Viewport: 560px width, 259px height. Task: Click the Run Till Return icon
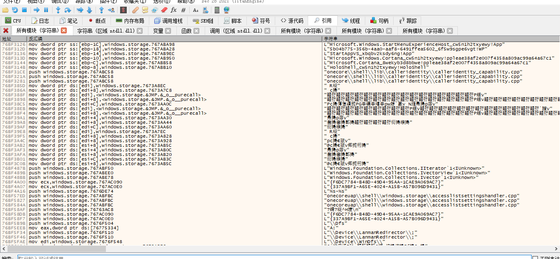coord(101,10)
